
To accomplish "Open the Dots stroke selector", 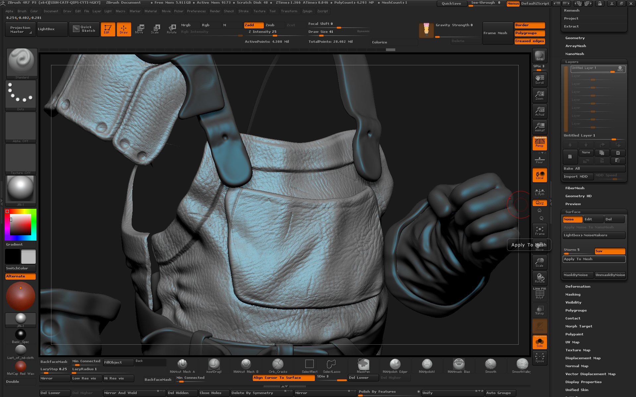I will [21, 95].
